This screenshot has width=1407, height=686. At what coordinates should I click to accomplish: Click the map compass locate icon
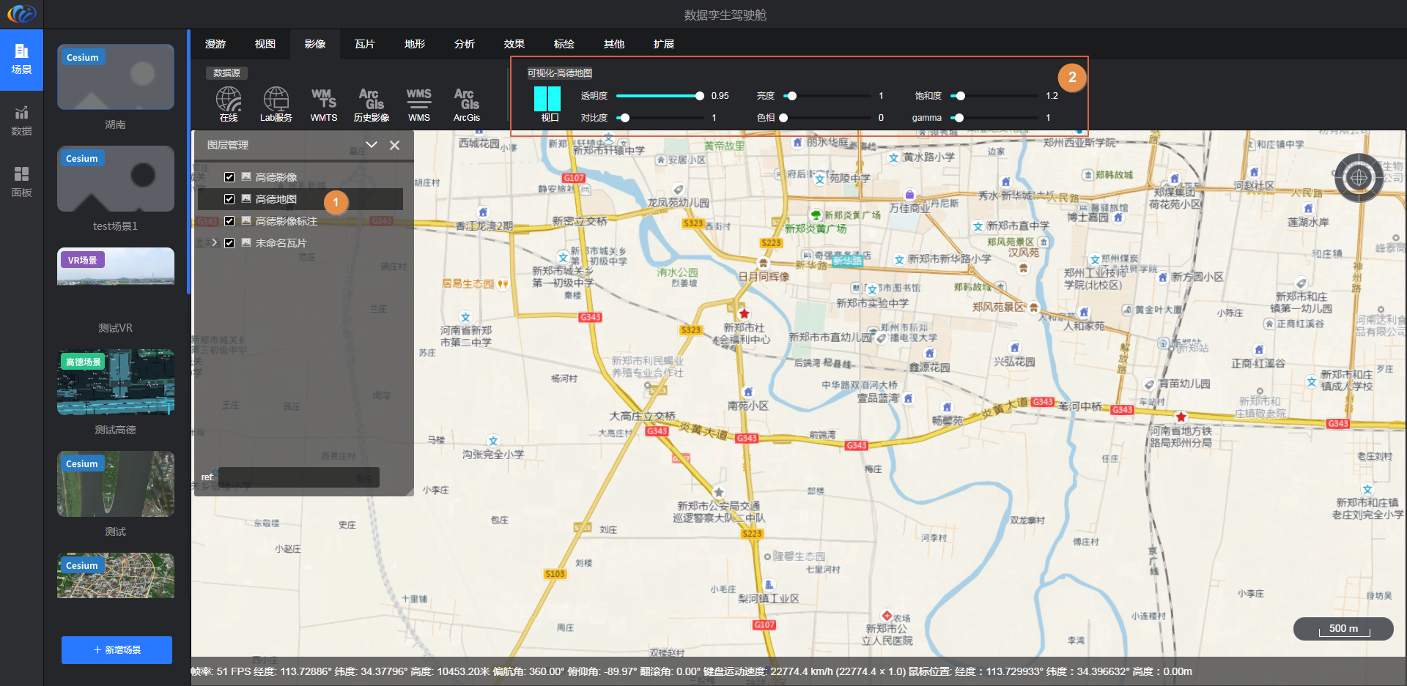tap(1358, 177)
